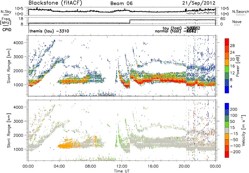Click the blue bottom of Power colorbar
The height and width of the screenshot is (173, 249).
point(227,90)
